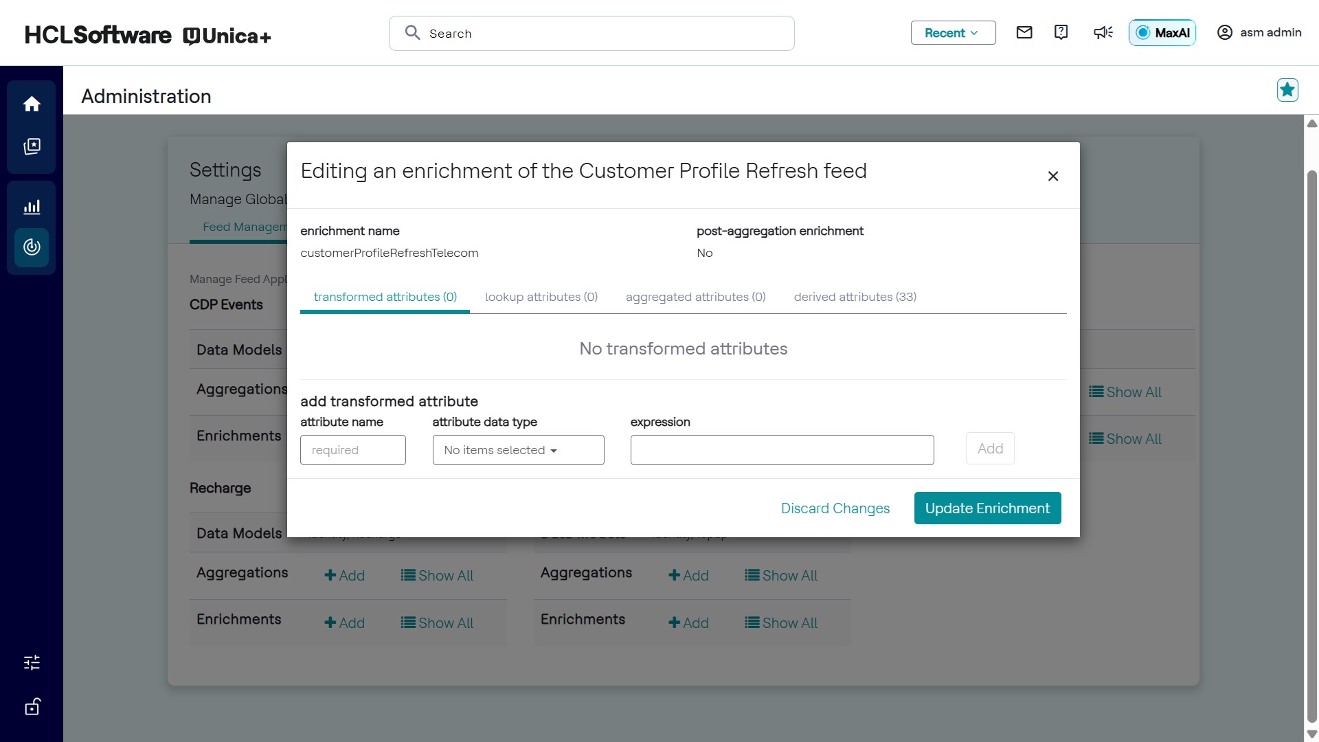Viewport: 1319px width, 742px height.
Task: Open the bar chart analytics icon
Action: click(32, 207)
